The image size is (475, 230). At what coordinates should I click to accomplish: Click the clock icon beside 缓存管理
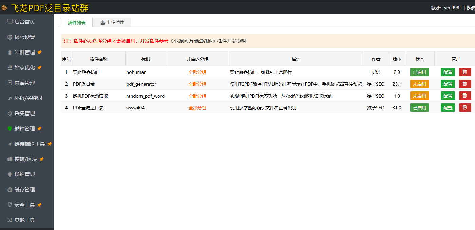click(x=10, y=189)
